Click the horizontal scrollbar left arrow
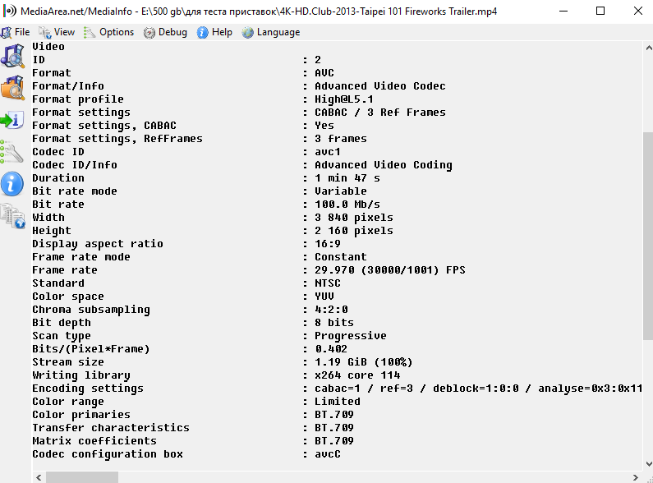 38,477
